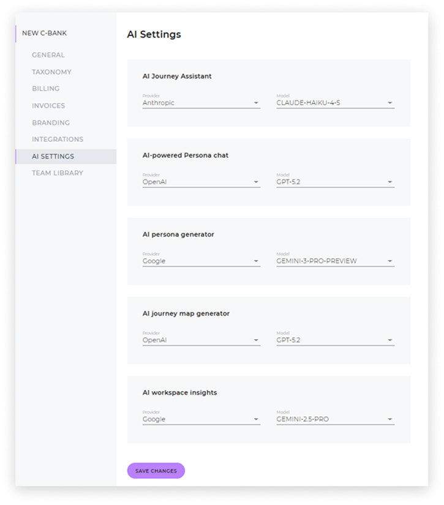444x505 pixels.
Task: Go to the General settings section
Action: pos(48,55)
